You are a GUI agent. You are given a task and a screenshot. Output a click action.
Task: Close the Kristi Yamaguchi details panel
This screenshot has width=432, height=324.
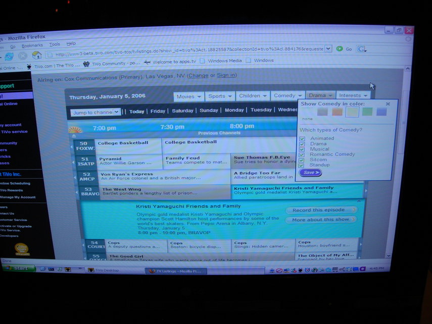359,201
